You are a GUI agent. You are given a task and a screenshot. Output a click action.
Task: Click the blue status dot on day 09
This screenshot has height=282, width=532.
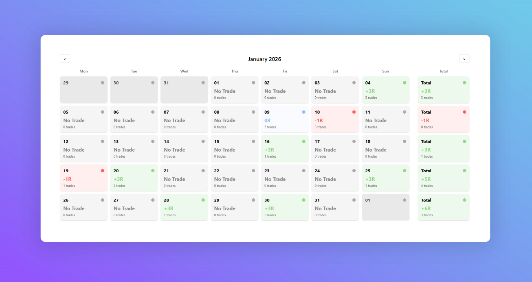click(303, 112)
